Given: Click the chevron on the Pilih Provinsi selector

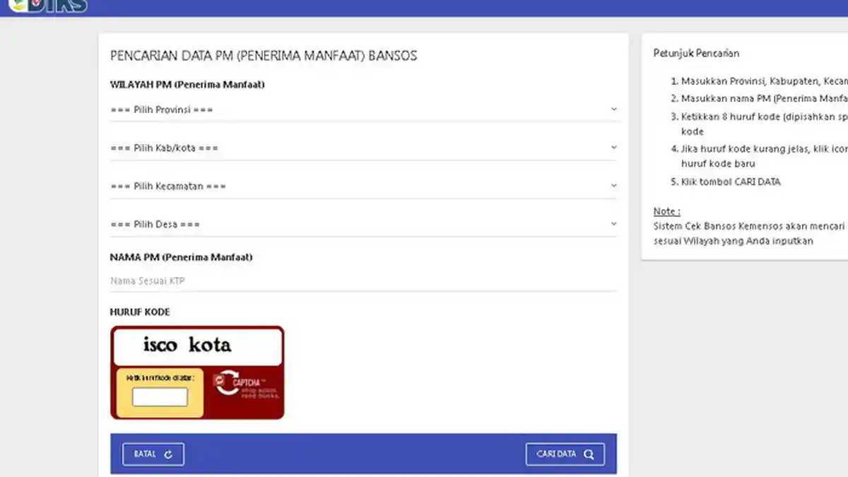Looking at the screenshot, I should (x=613, y=110).
